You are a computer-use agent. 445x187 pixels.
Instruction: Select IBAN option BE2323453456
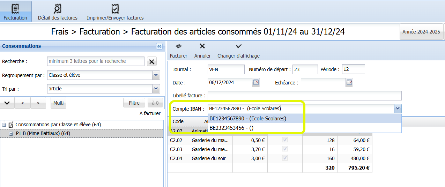(x=231, y=128)
